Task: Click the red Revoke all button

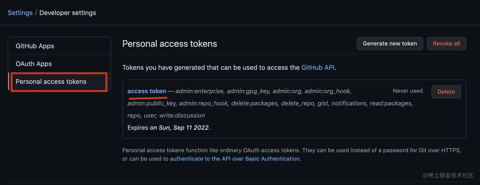Action: tap(446, 44)
